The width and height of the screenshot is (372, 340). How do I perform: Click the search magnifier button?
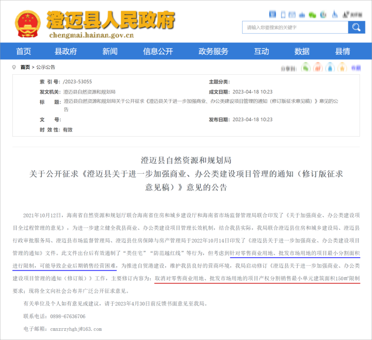tap(356, 27)
